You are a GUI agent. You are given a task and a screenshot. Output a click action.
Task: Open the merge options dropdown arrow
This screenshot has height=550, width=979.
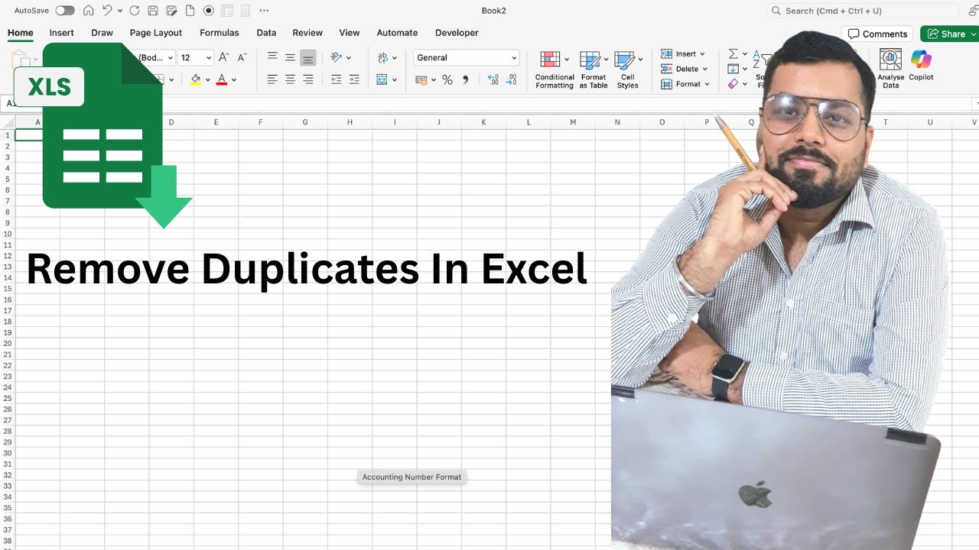(x=395, y=79)
